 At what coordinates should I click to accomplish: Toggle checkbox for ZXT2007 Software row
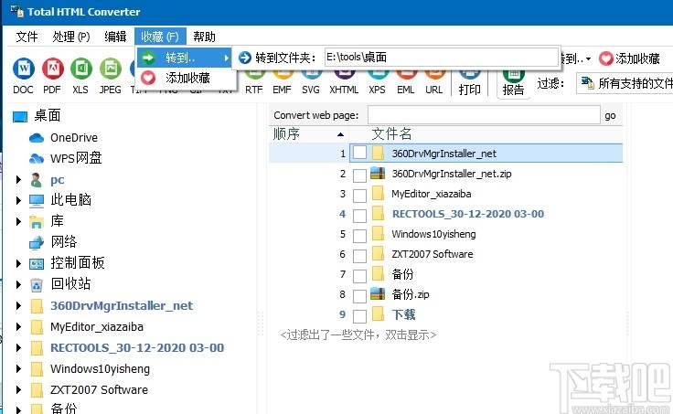coord(359,256)
